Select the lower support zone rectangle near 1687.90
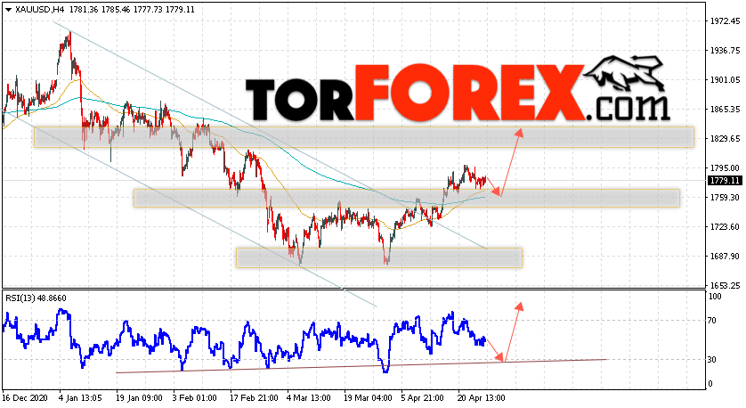Screen dimensions: 746x408 click(x=379, y=257)
